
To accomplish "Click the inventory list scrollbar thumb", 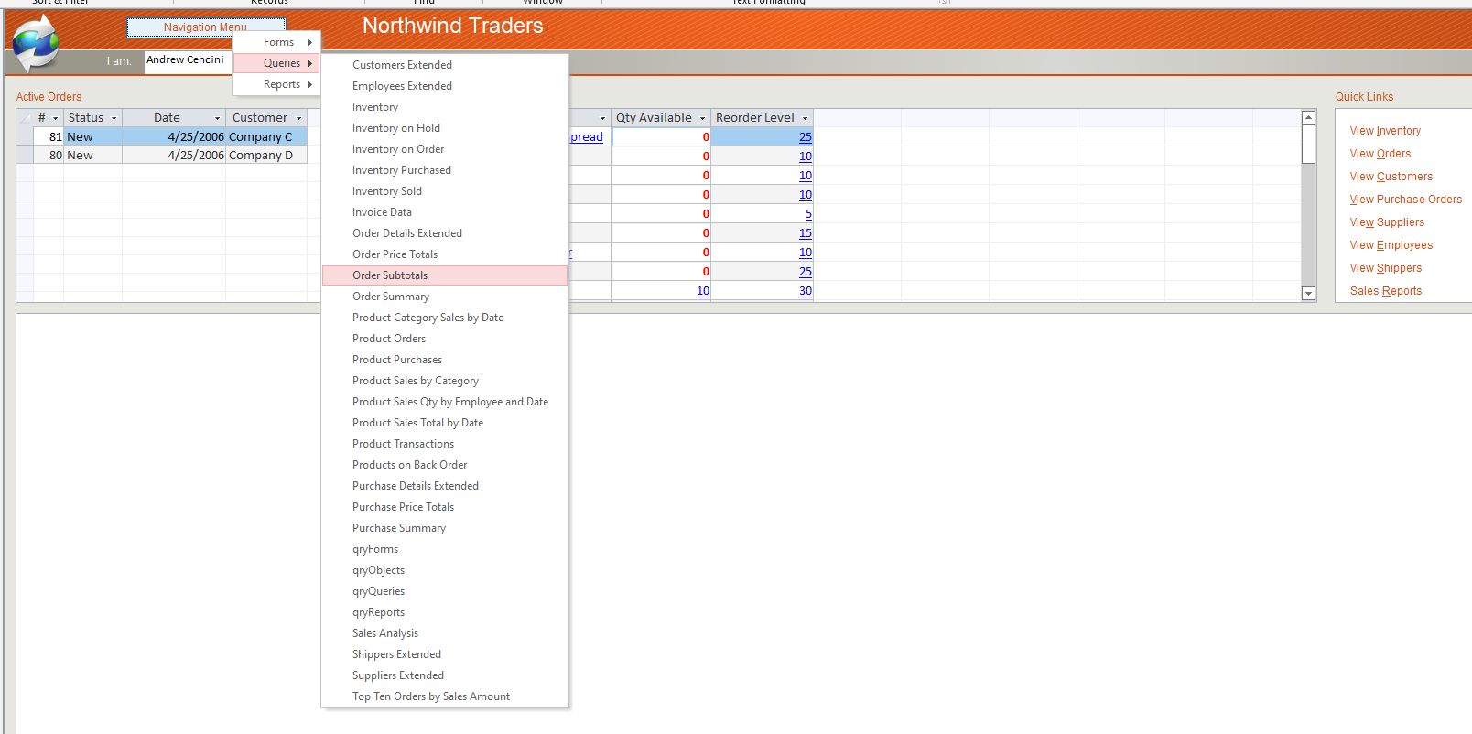I will (x=1308, y=144).
